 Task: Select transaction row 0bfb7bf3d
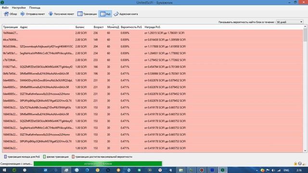153,74
